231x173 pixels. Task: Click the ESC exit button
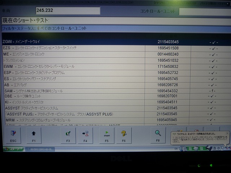pyautogui.click(x=13, y=136)
